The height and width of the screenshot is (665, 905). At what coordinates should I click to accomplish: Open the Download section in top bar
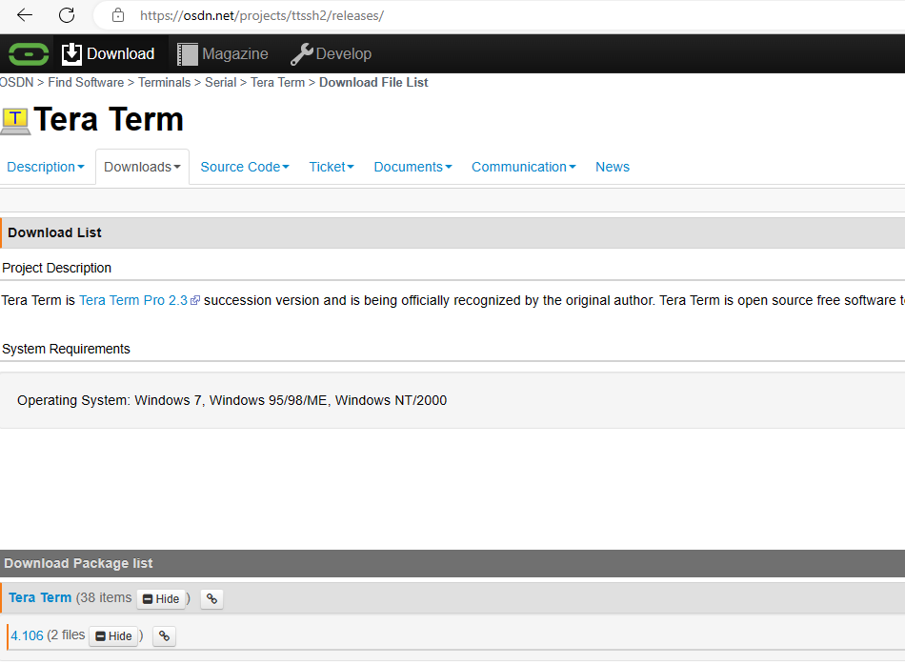(109, 53)
